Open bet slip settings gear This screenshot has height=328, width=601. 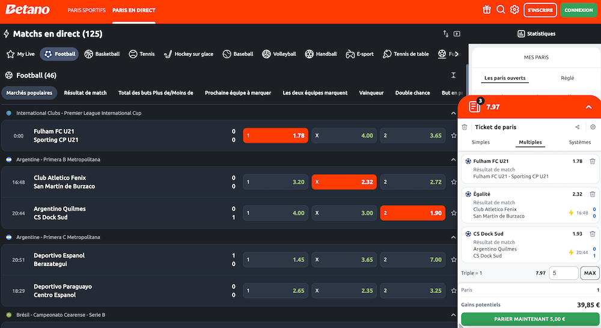593,127
